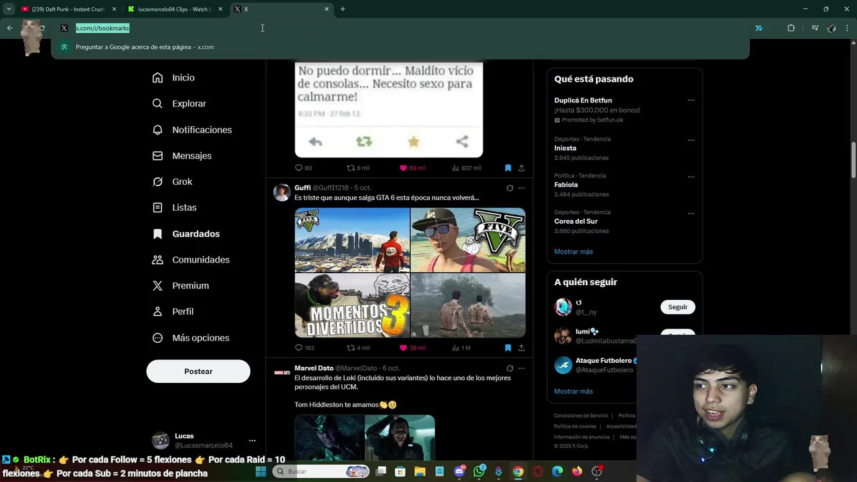Show more under A quién seguir

573,391
